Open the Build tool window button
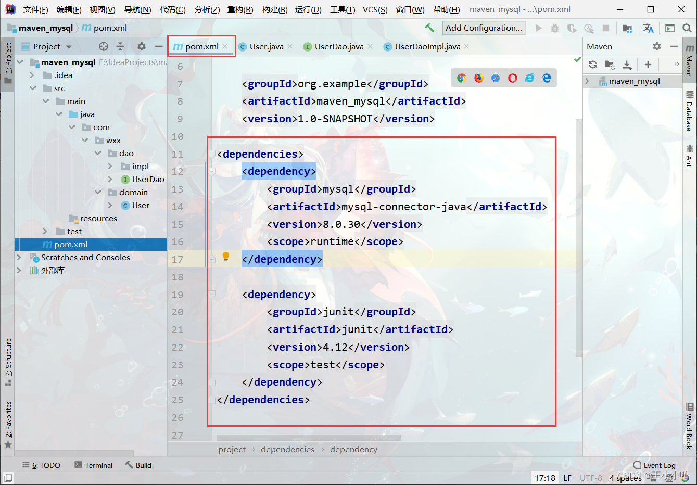The image size is (697, 485). coord(138,465)
